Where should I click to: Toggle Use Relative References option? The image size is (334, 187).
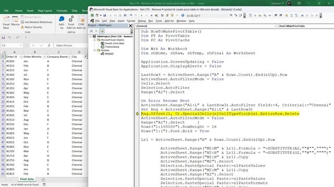click(37, 22)
